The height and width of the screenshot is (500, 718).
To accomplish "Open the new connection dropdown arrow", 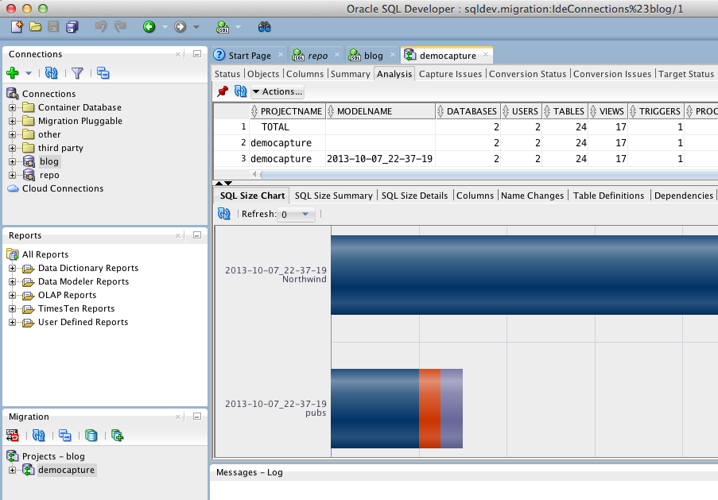I will [29, 73].
